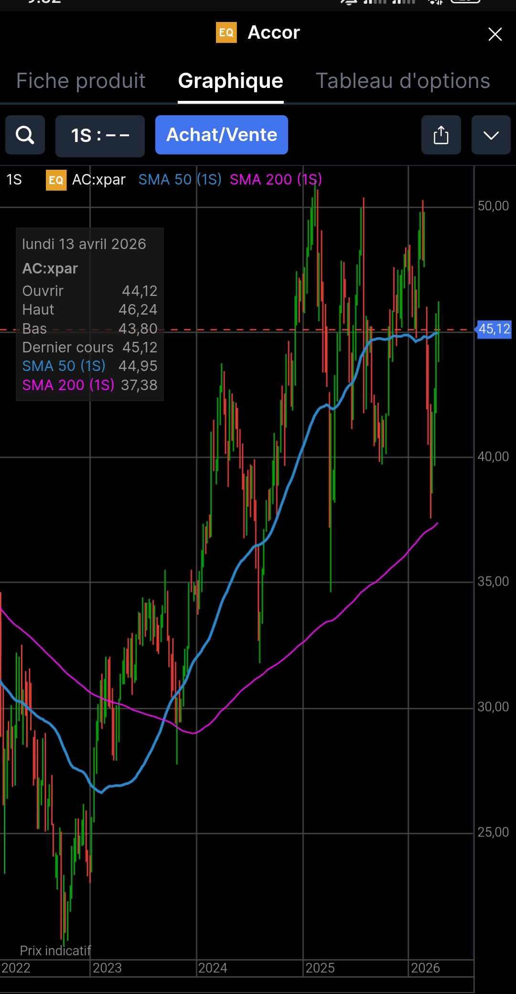Click the Accor title text
Image resolution: width=516 pixels, height=994 pixels.
[x=274, y=33]
